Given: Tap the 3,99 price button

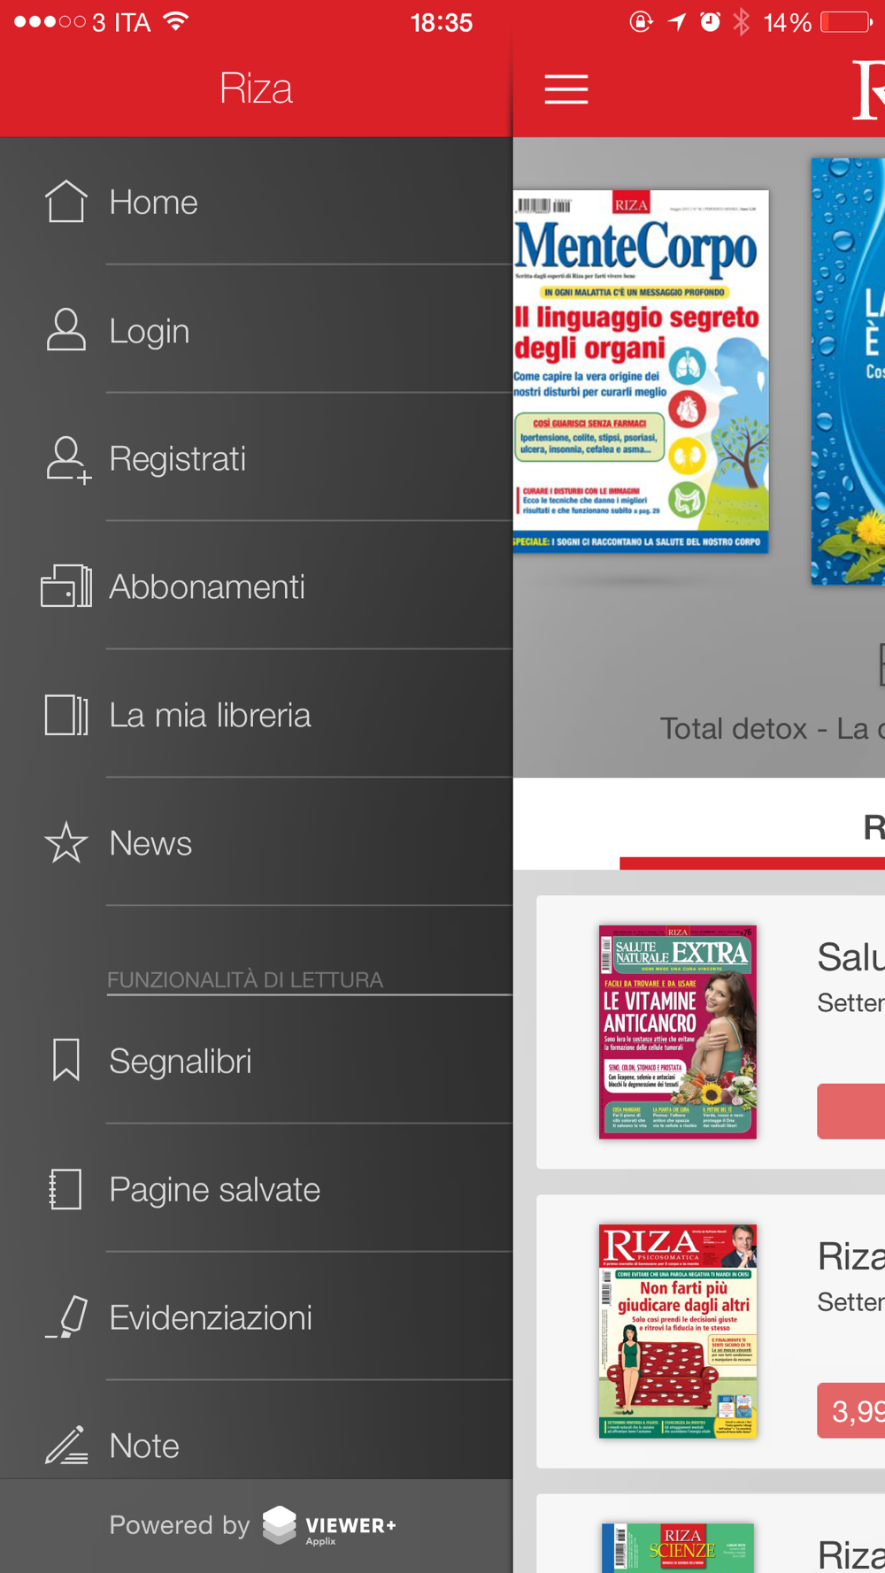Looking at the screenshot, I should coord(850,1410).
